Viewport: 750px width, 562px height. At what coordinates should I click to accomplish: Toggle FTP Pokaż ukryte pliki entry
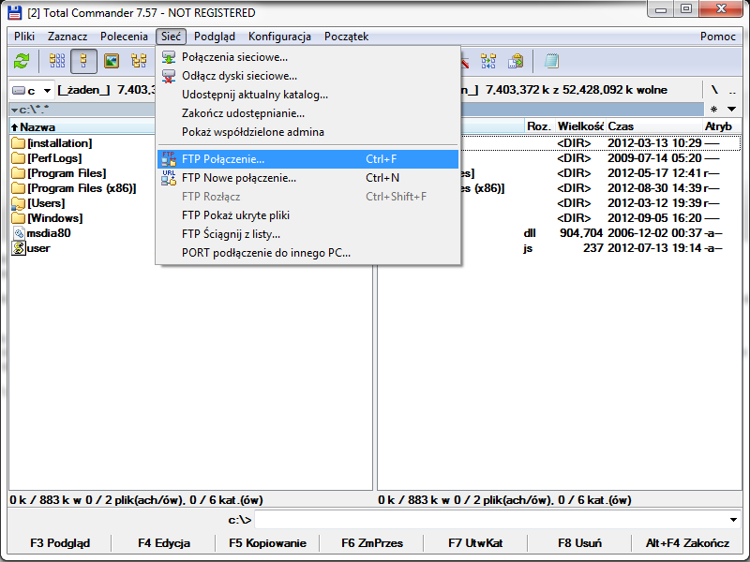click(307, 215)
